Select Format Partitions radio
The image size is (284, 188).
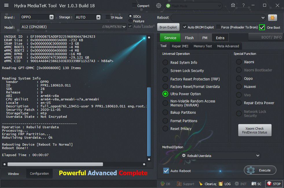pos(165,121)
